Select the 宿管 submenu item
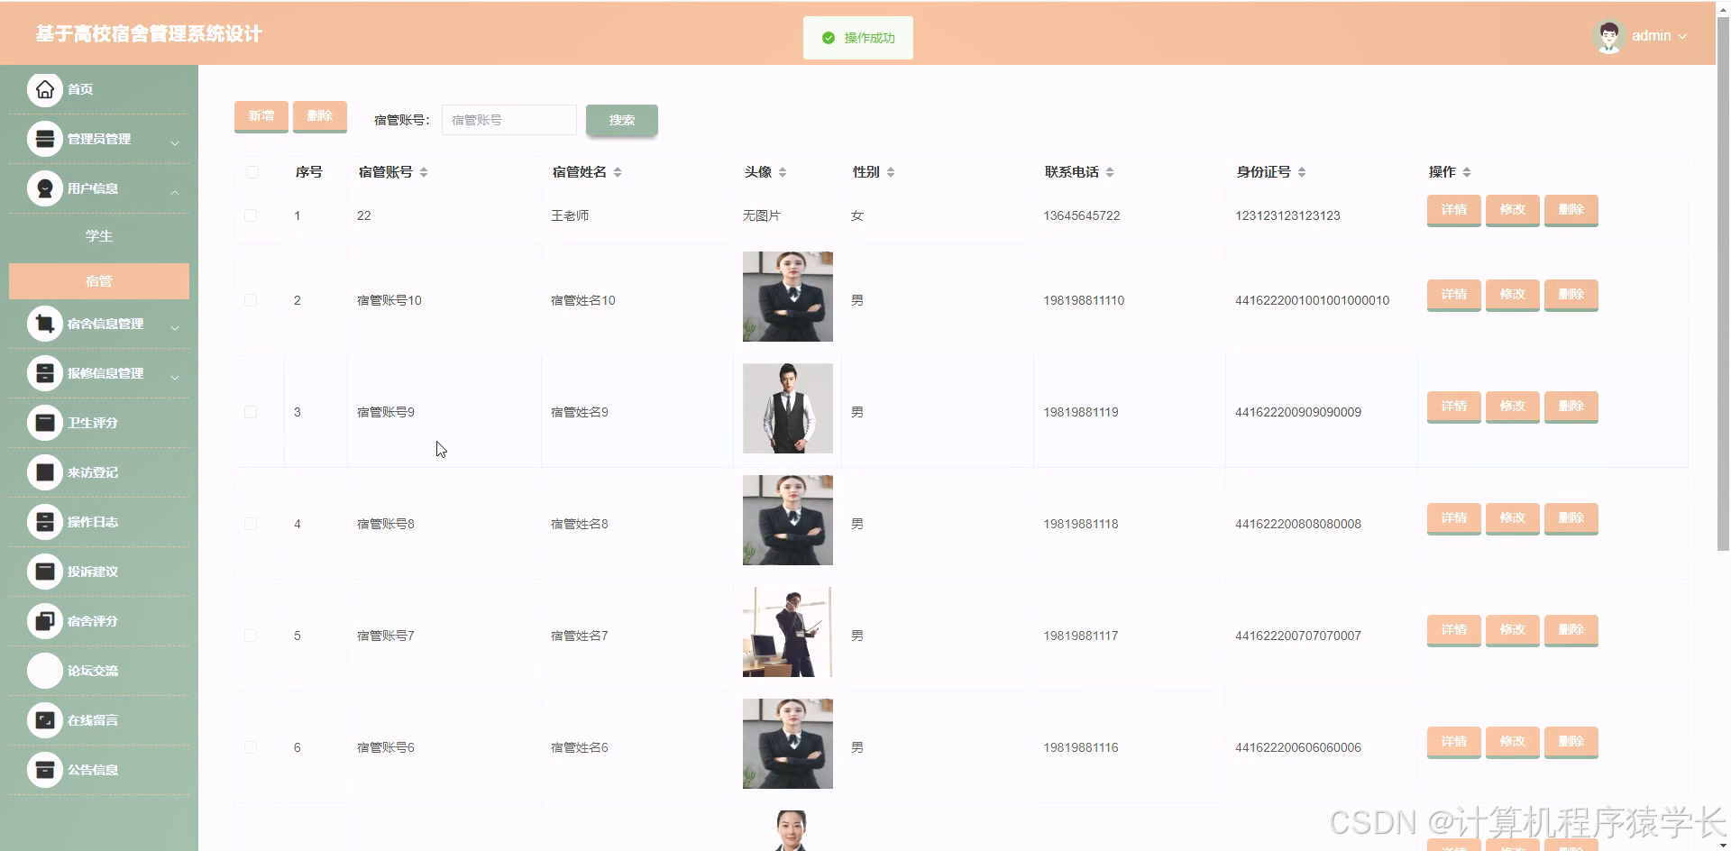Screen dimensions: 1731x851 pos(98,280)
